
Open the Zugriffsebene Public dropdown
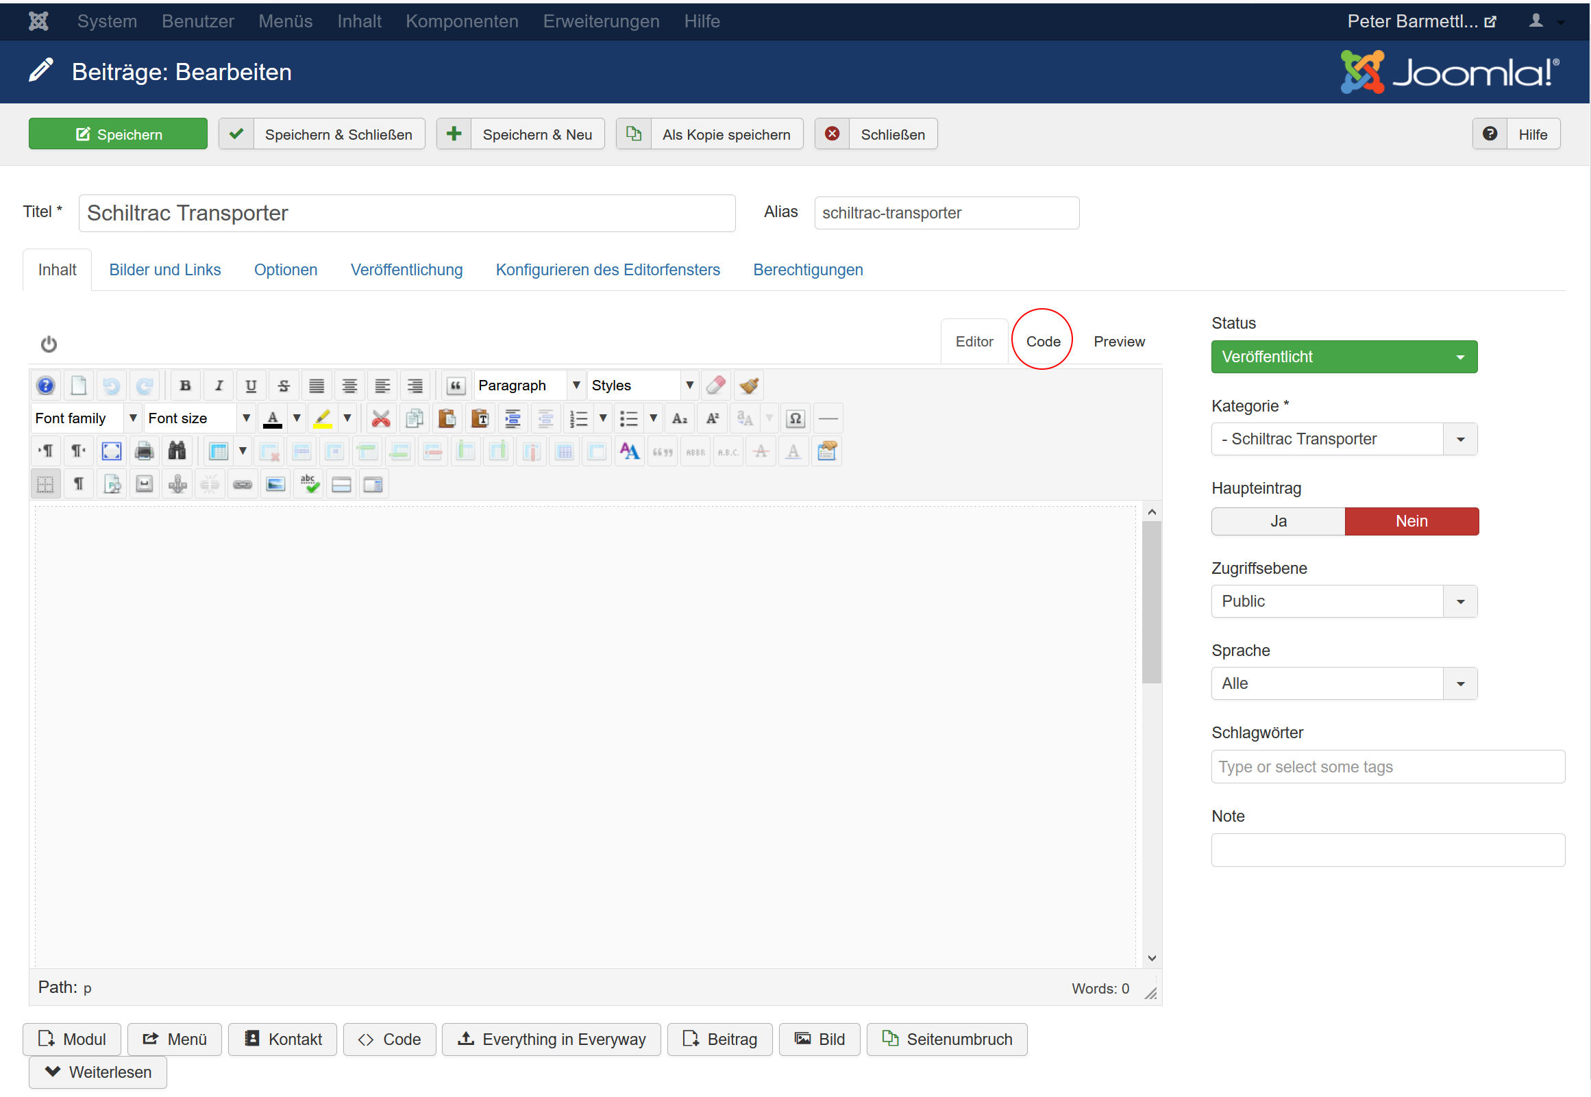click(x=1344, y=601)
